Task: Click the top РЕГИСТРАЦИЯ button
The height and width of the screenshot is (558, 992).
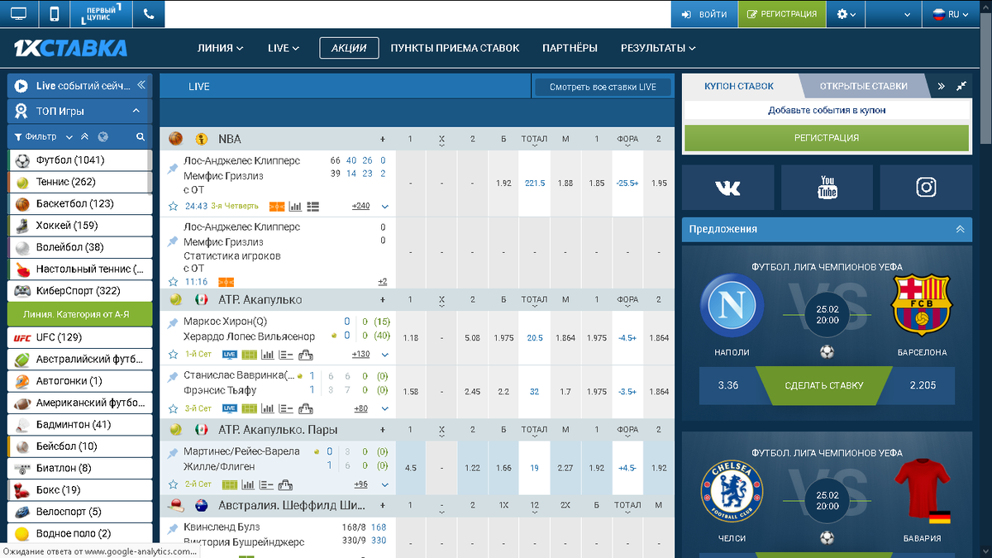Action: [781, 14]
